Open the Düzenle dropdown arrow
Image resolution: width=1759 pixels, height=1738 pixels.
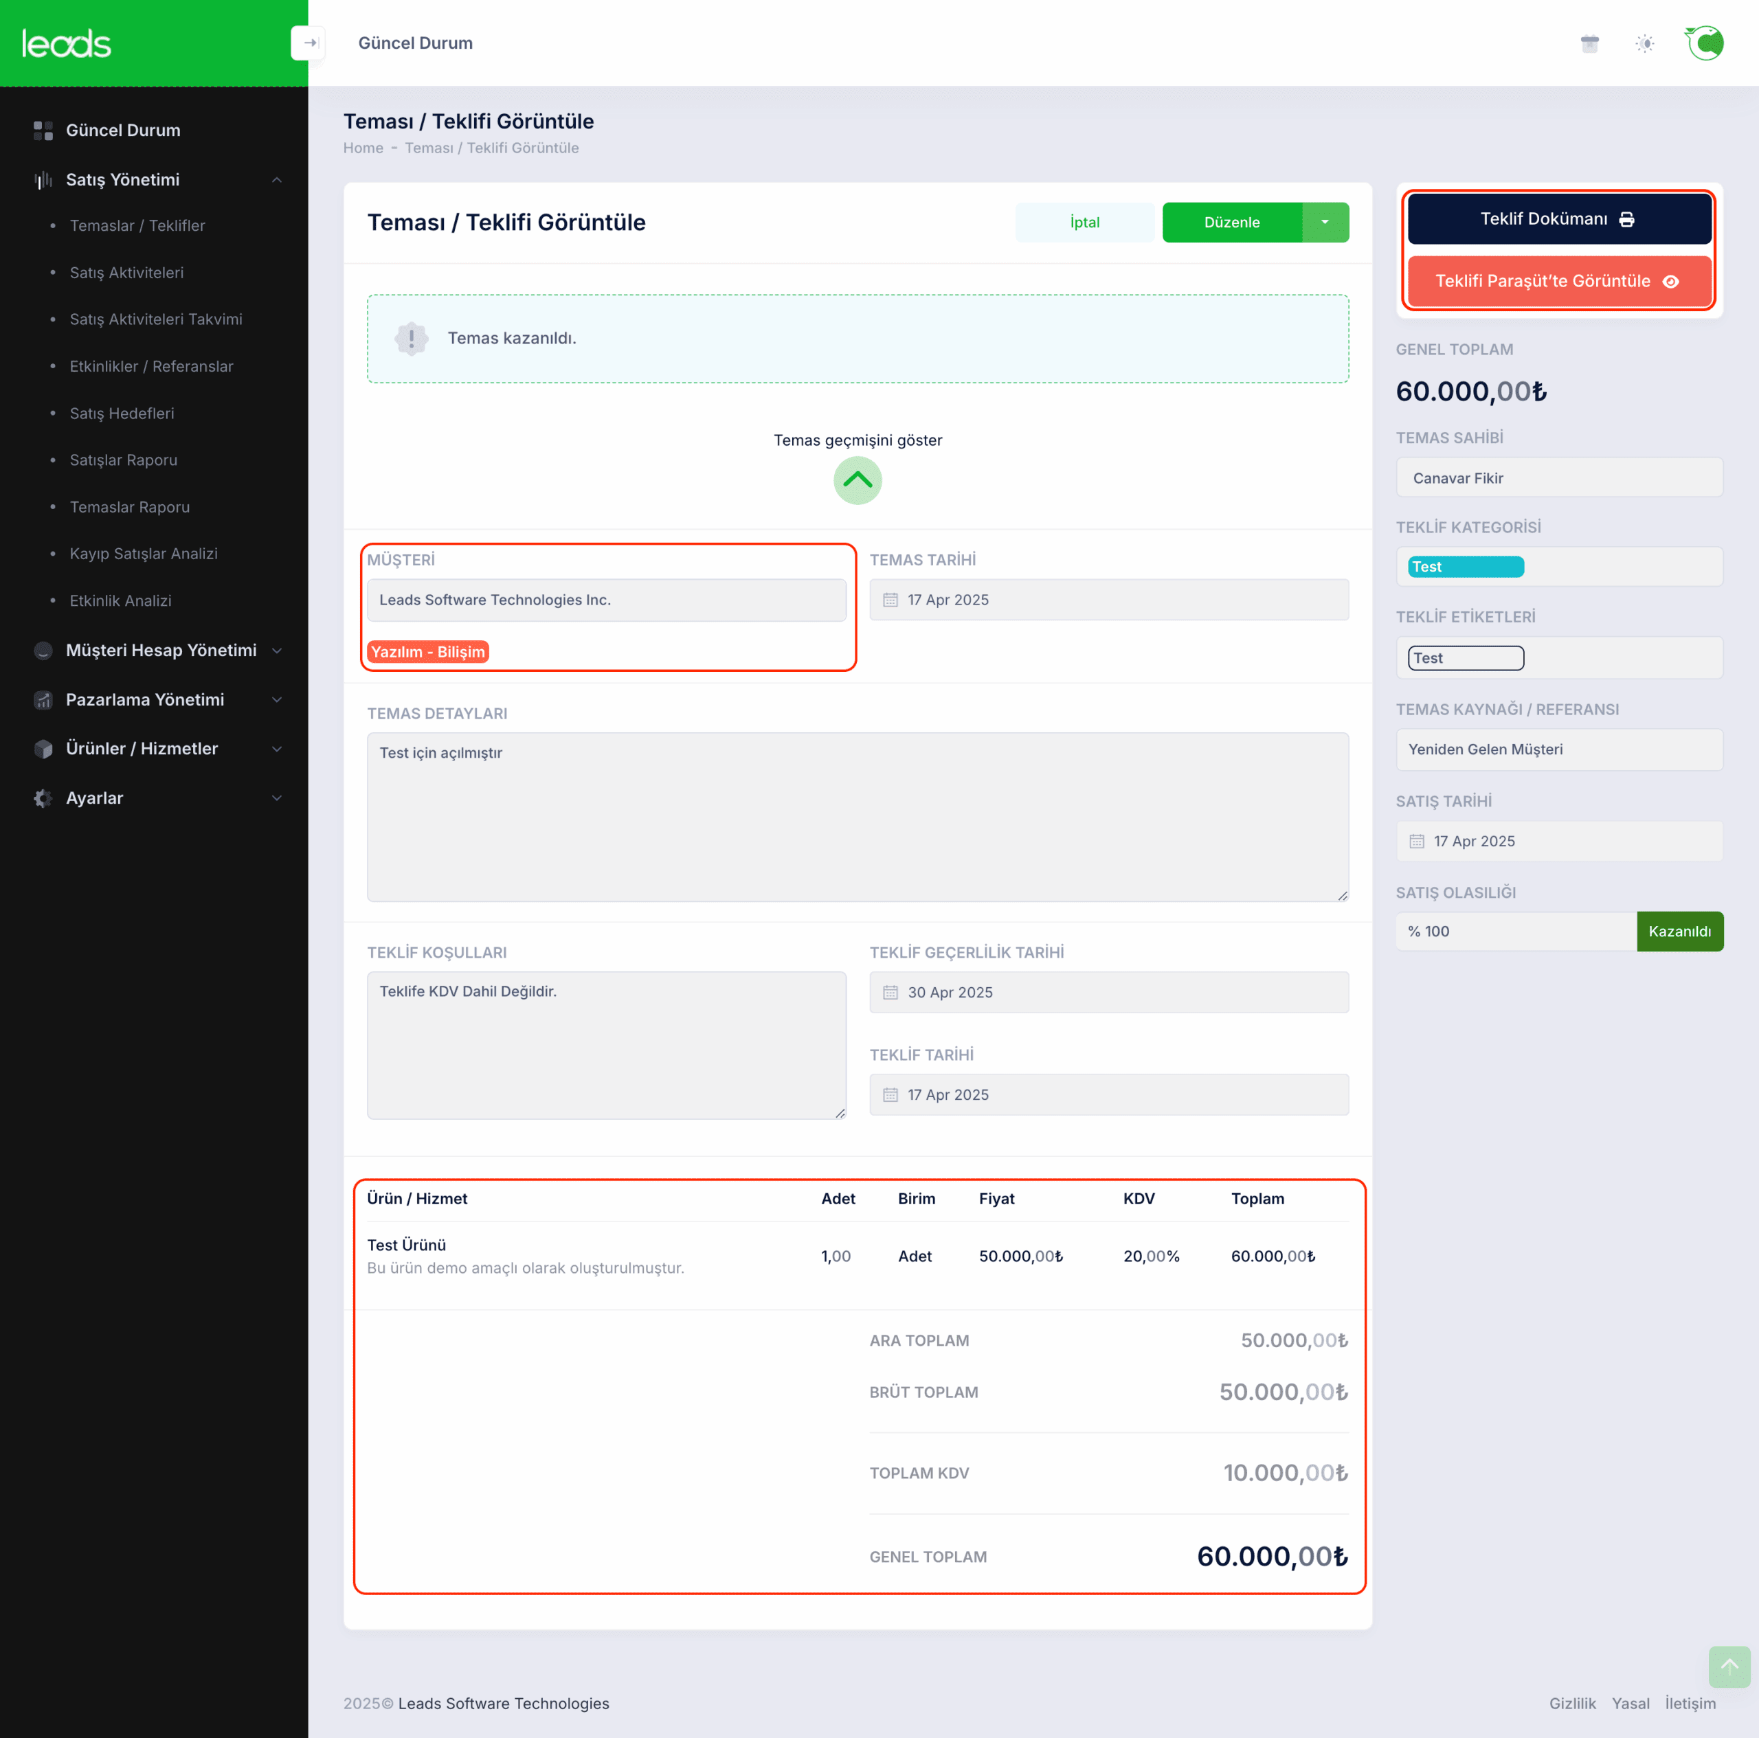click(1325, 222)
